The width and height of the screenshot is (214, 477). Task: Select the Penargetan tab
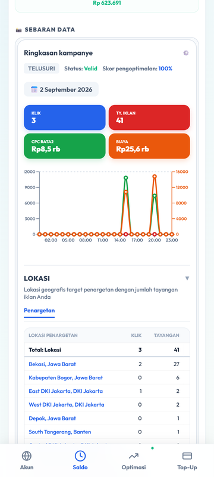point(39,311)
